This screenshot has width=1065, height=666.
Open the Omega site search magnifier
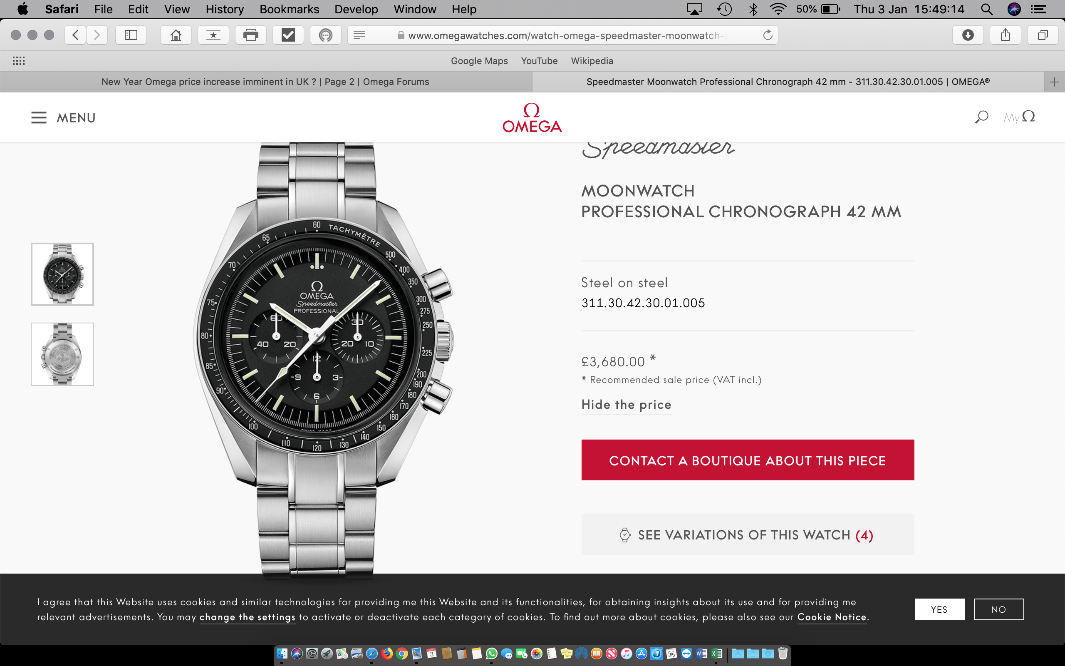pos(981,117)
